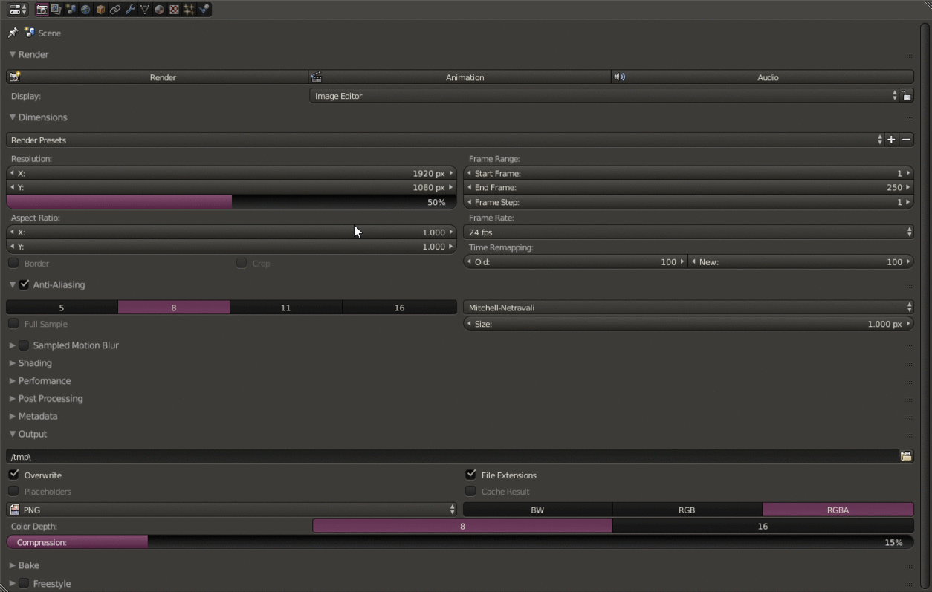
Task: Enable the Border checkbox
Action: 13,263
